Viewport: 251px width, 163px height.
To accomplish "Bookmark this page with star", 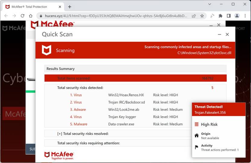I will 202,16.
